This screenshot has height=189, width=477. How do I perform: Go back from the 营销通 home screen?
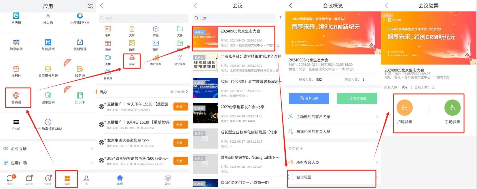tap(101, 5)
